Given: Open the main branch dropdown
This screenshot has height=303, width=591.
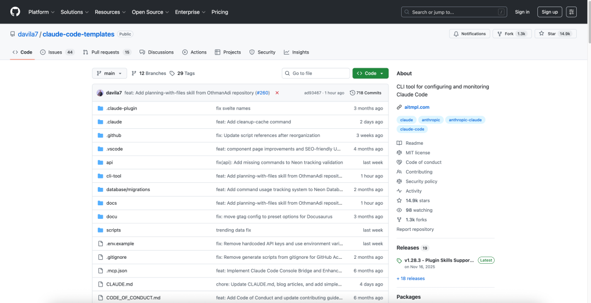Looking at the screenshot, I should coord(109,73).
